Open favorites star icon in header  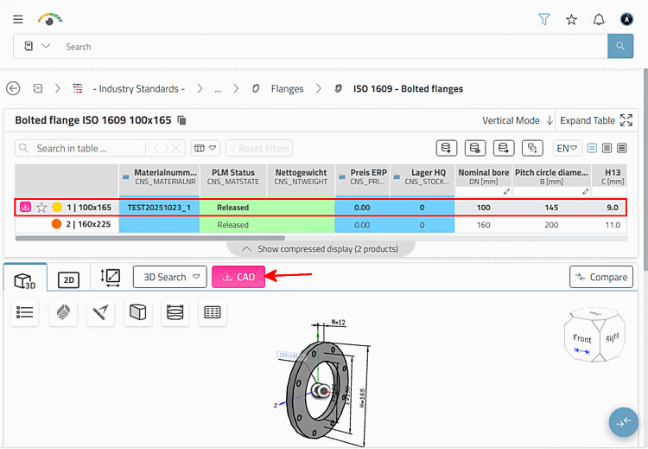(572, 19)
